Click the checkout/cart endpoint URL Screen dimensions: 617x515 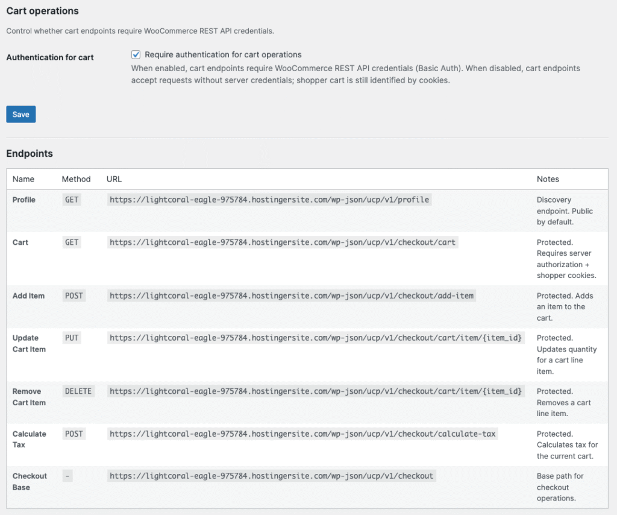[283, 242]
